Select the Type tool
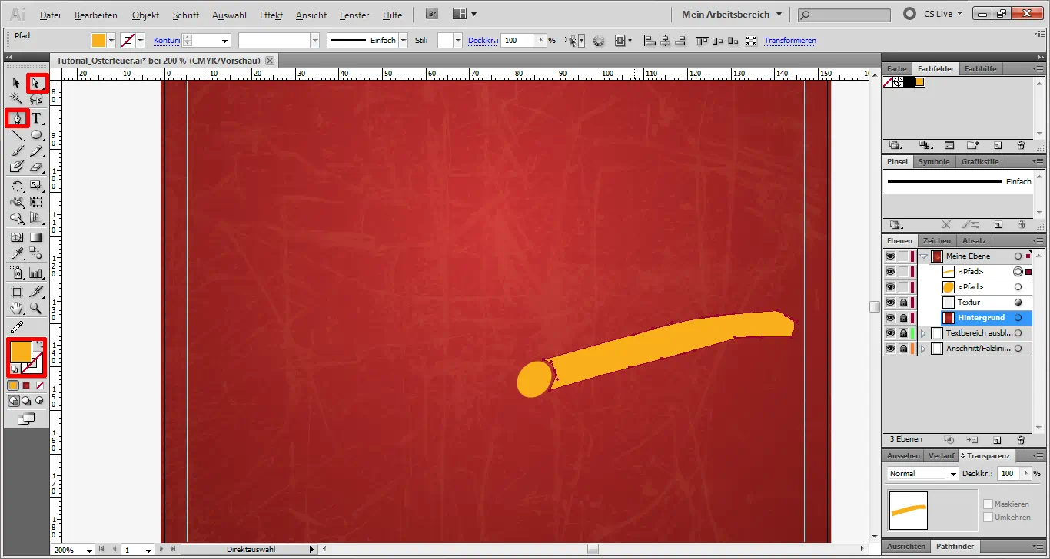This screenshot has height=559, width=1050. click(x=37, y=118)
